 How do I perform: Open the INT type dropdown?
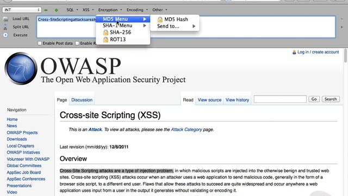(22, 10)
